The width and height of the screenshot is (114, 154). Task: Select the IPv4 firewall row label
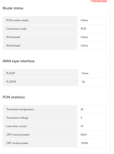coord(13,37)
